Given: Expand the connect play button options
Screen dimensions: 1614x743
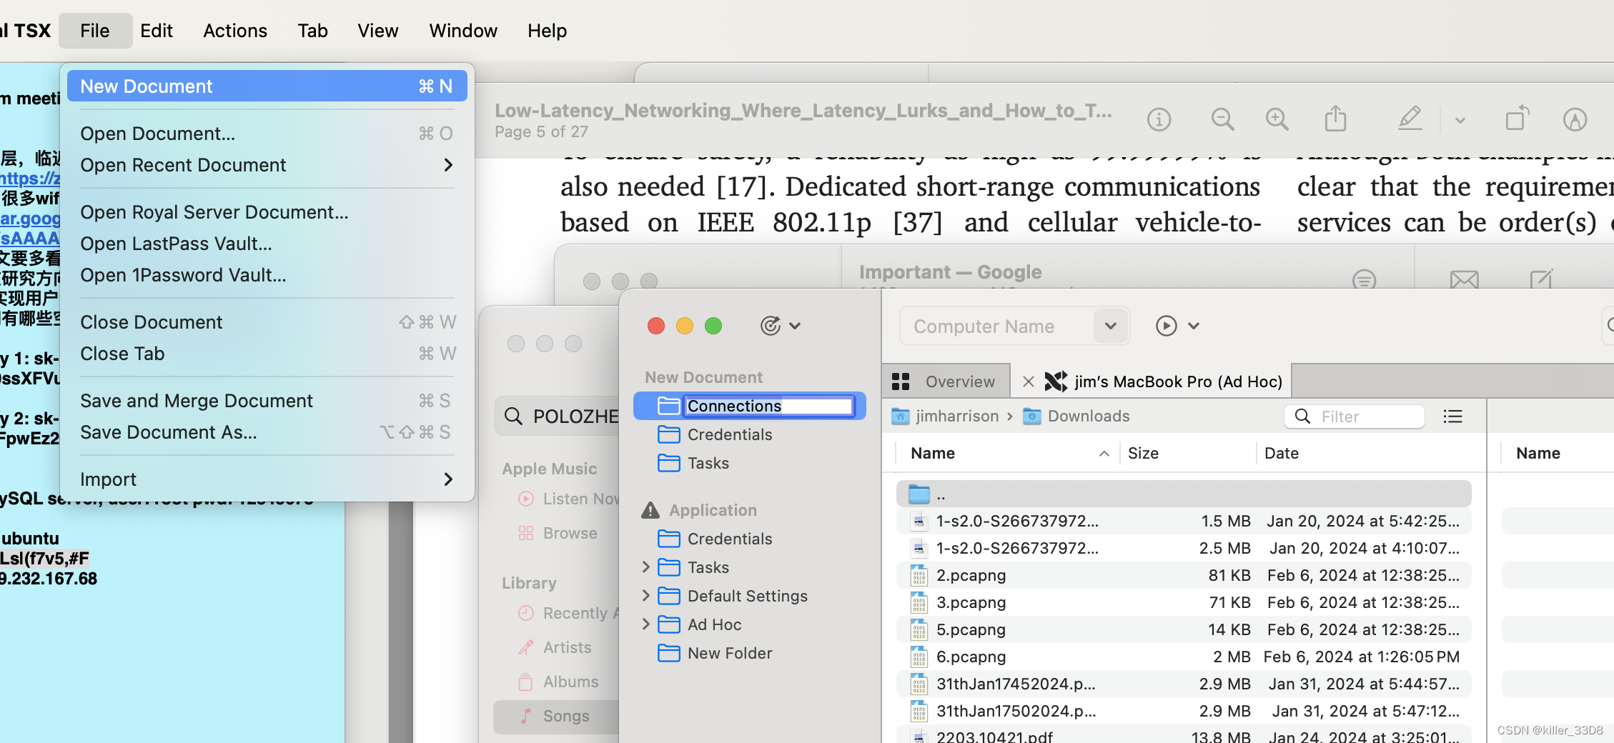Looking at the screenshot, I should [1193, 326].
